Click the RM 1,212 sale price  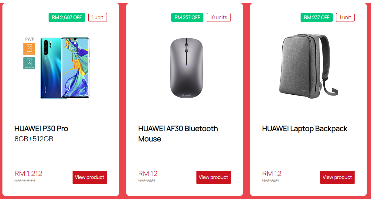tap(28, 174)
